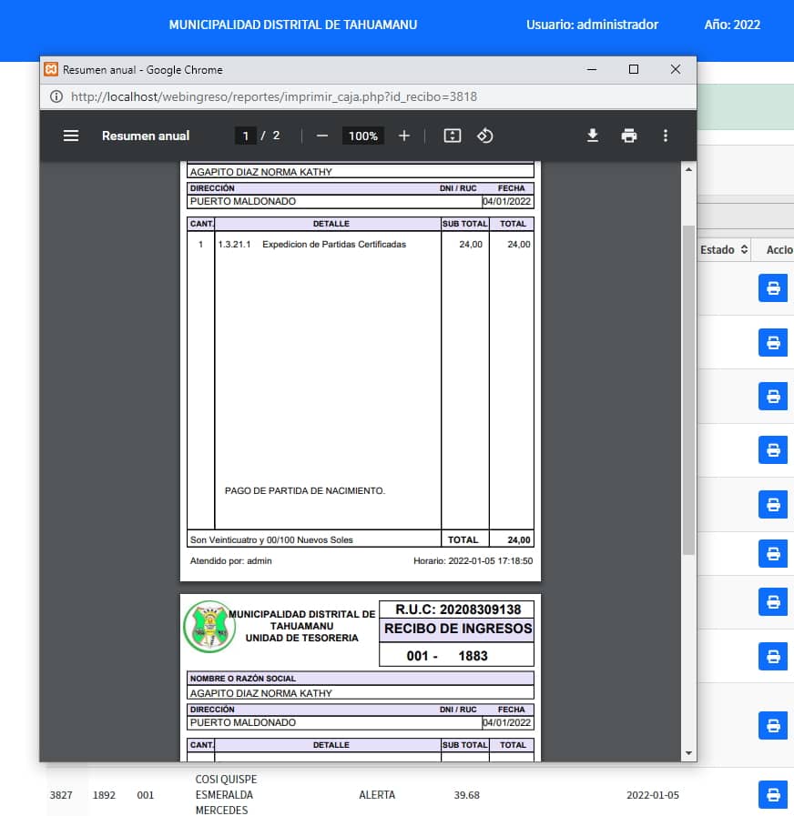The width and height of the screenshot is (794, 816).
Task: Click Usuario: administrador in header
Action: pos(592,25)
